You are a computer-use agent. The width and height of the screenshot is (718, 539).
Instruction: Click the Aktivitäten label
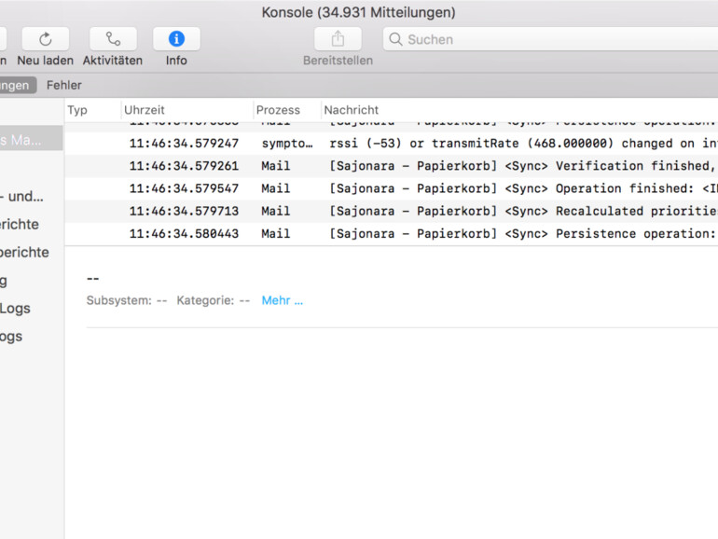coord(113,61)
